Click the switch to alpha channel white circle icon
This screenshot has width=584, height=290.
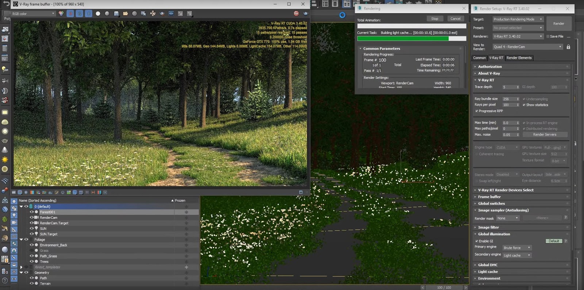tap(98, 14)
